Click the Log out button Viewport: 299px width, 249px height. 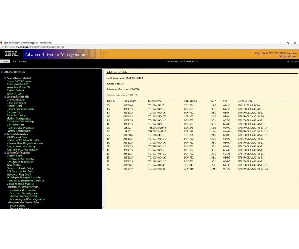pyautogui.click(x=5, y=61)
